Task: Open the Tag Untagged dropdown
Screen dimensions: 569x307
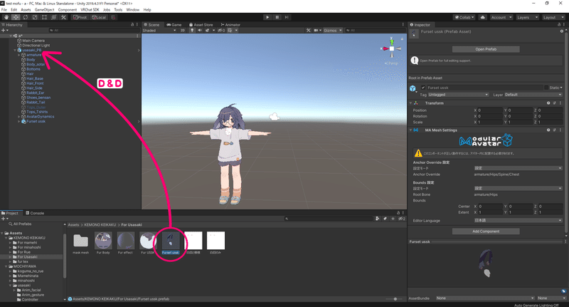Action: [458, 95]
